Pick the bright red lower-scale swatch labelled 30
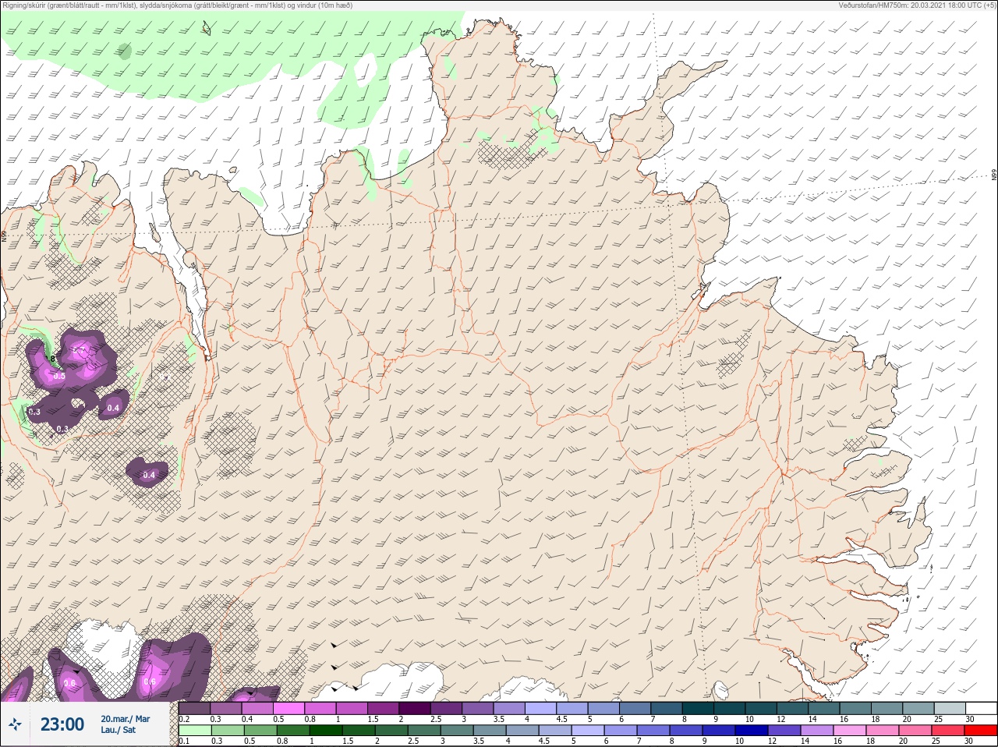 [981, 730]
